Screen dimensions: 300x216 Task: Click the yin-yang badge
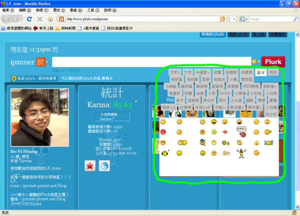click(x=104, y=166)
